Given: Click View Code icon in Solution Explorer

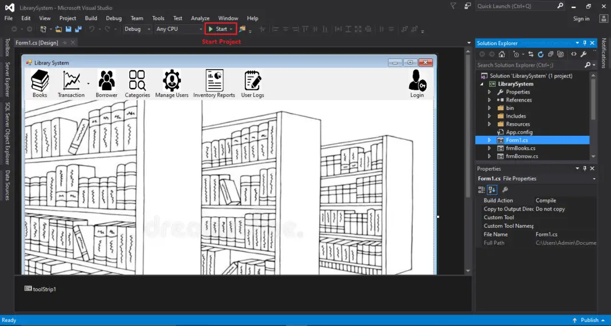Looking at the screenshot, I should tap(574, 54).
